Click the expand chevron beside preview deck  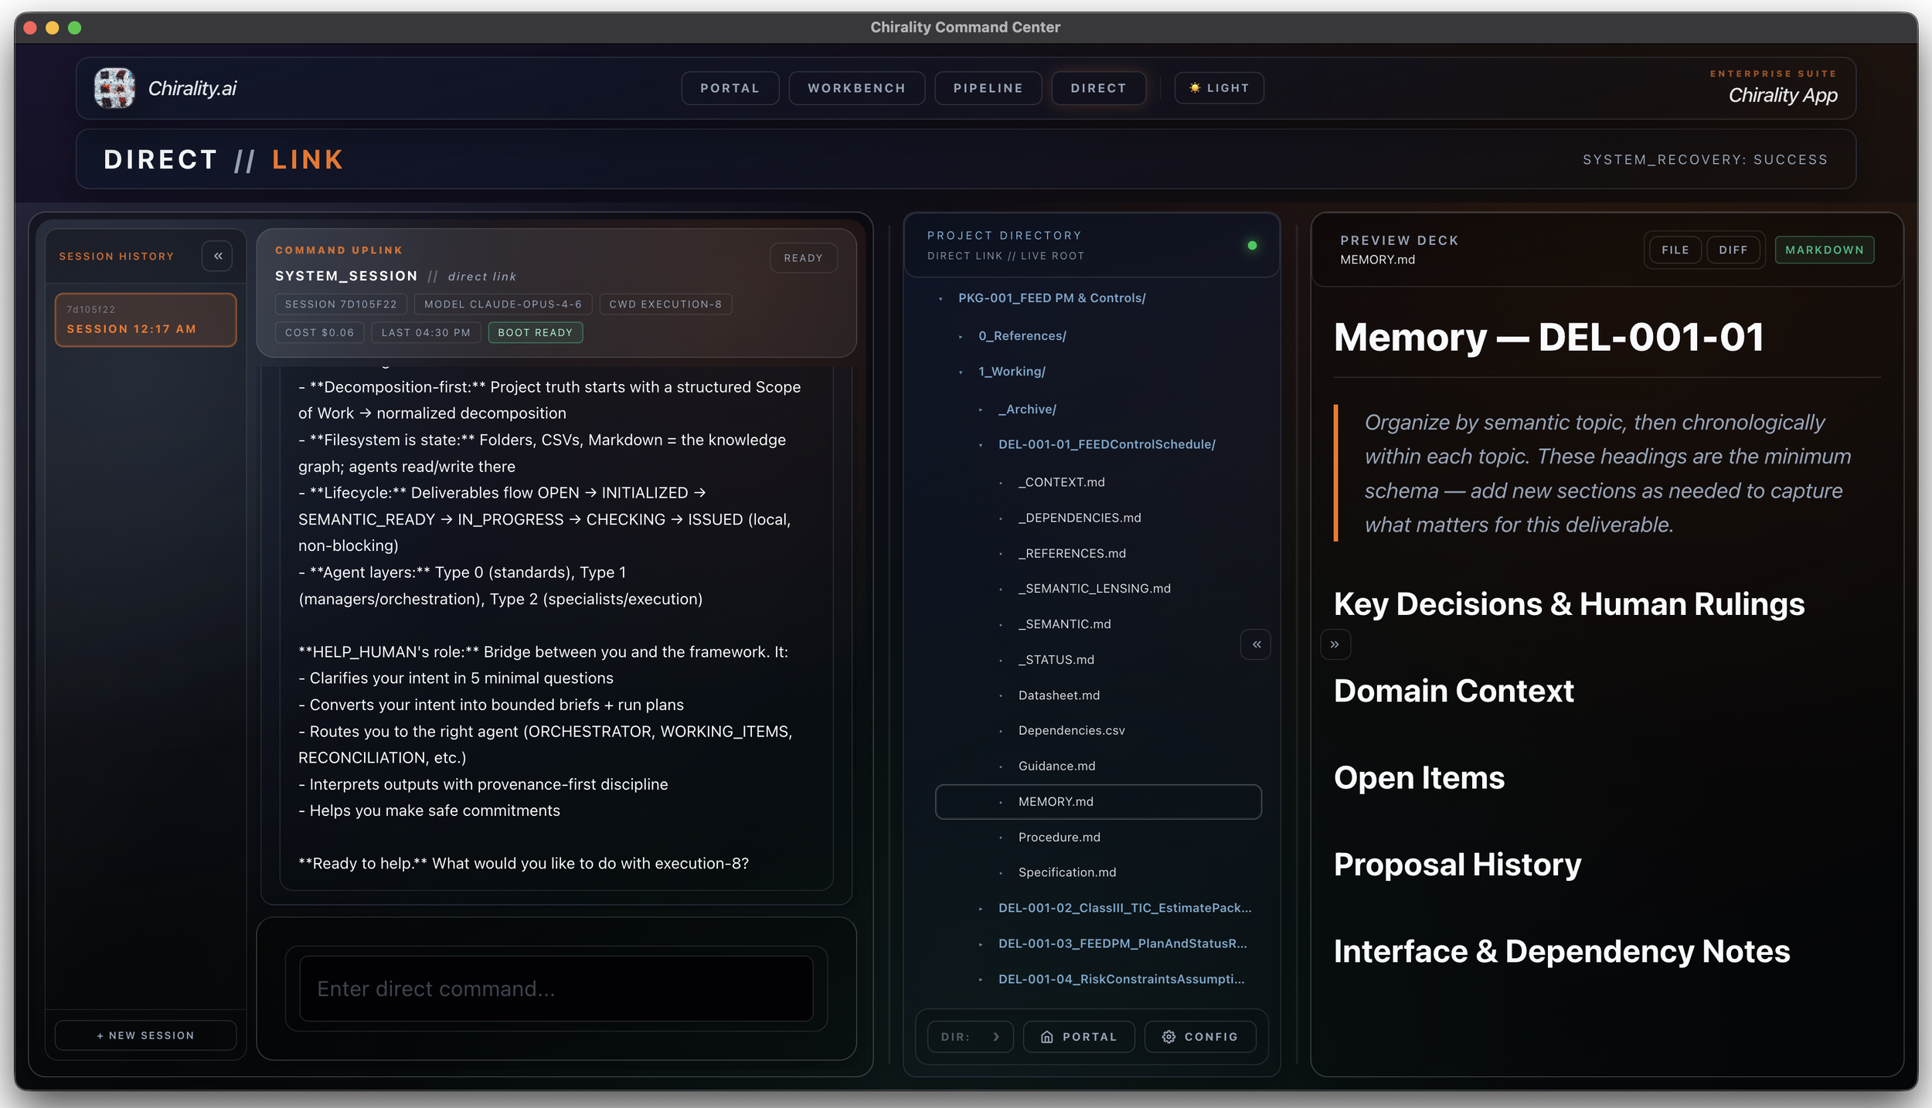click(1335, 644)
